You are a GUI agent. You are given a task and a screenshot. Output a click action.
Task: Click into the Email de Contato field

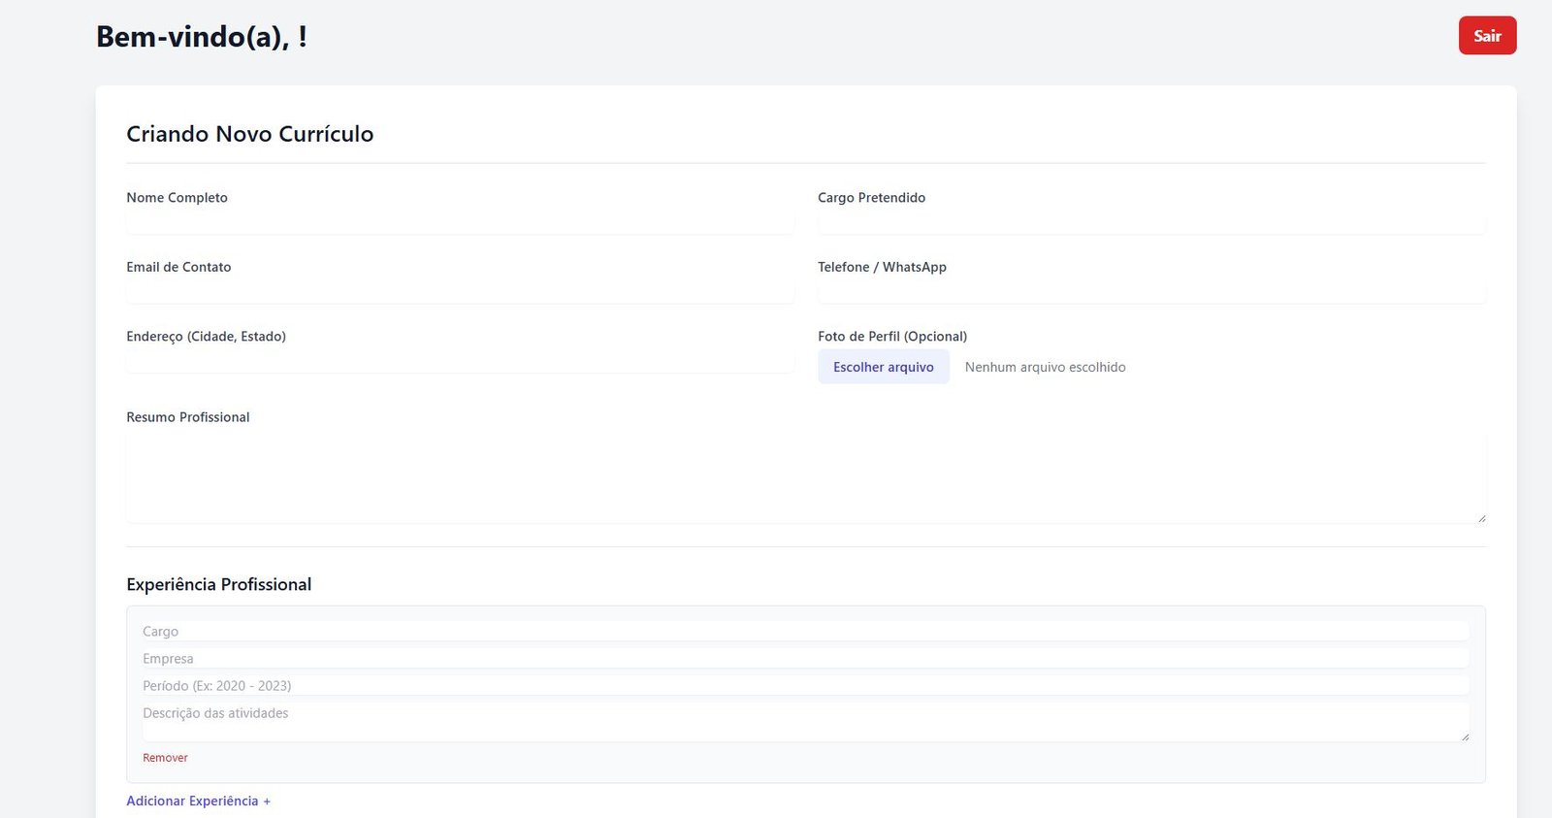(x=460, y=293)
